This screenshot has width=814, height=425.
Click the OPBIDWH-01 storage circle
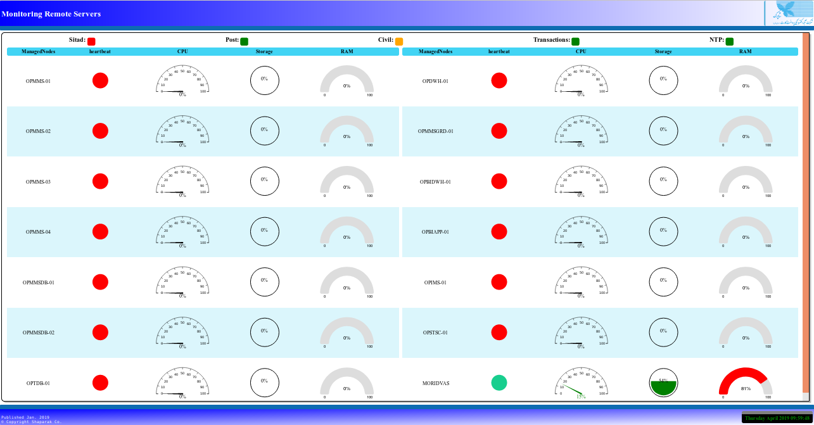pyautogui.click(x=663, y=181)
